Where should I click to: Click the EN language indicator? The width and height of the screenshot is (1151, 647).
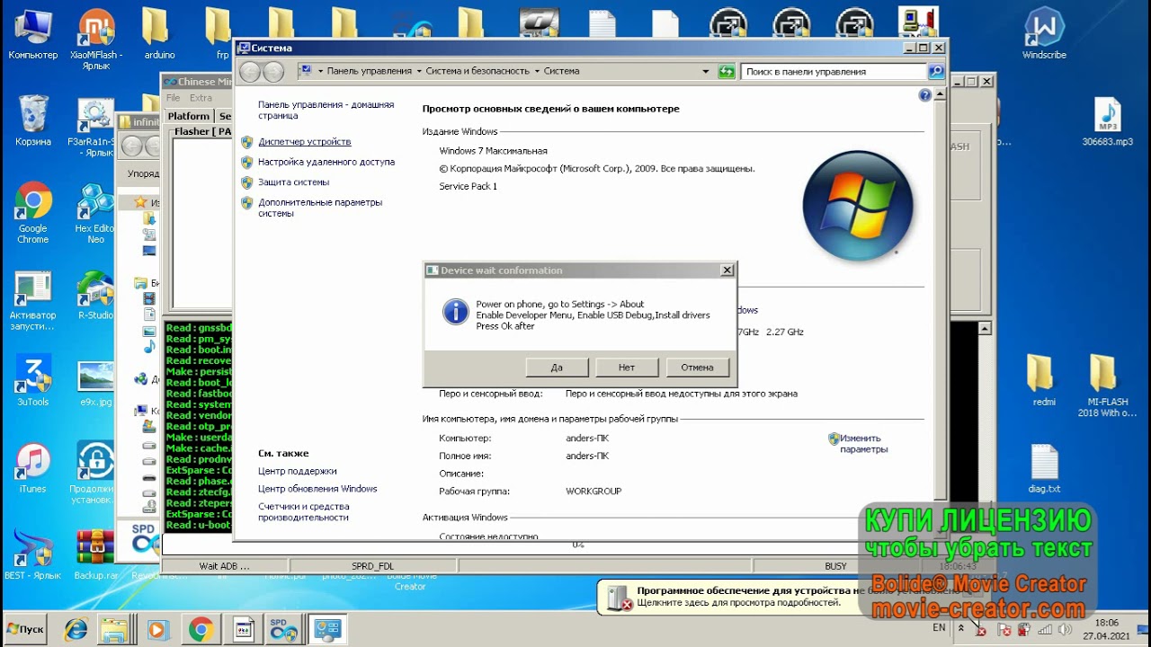[939, 628]
